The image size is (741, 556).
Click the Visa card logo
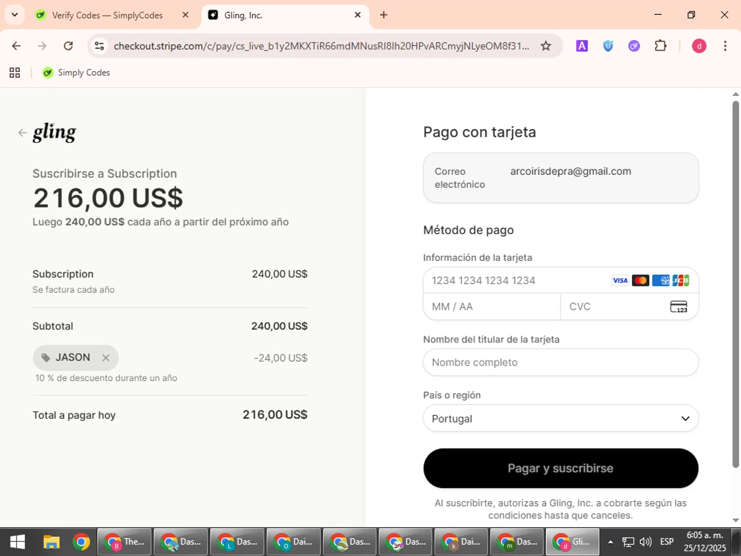point(620,281)
